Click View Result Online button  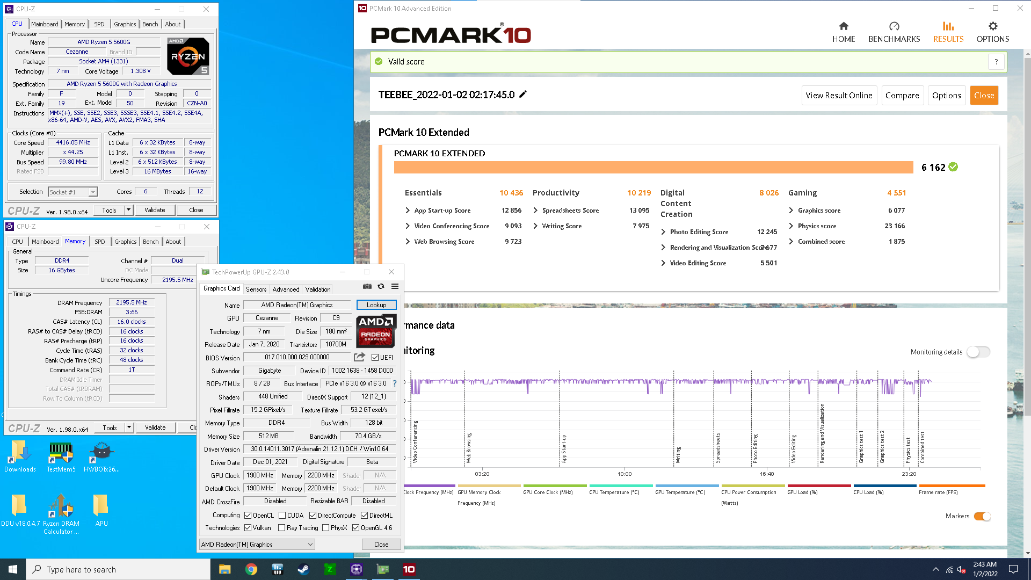839,96
